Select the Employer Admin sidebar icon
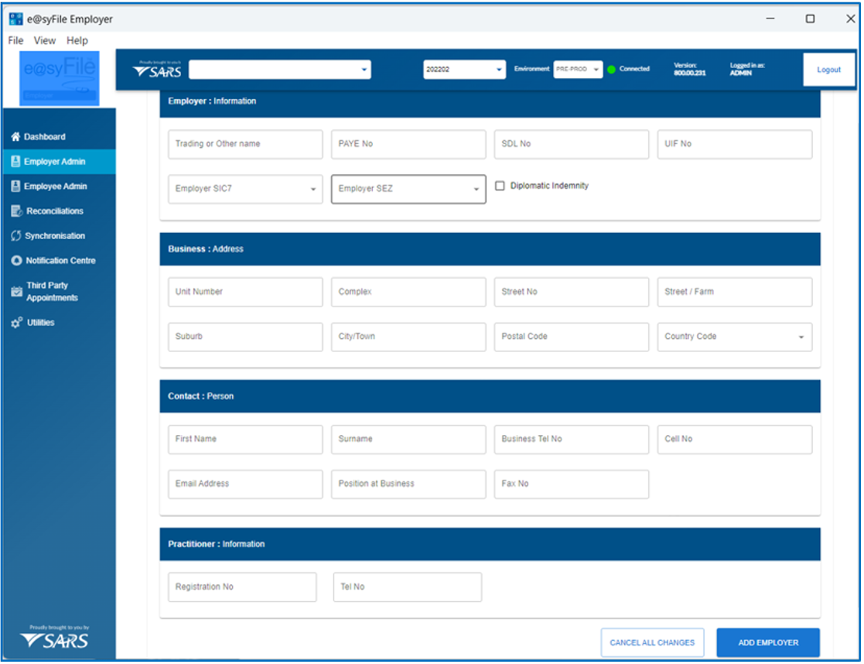 (15, 162)
